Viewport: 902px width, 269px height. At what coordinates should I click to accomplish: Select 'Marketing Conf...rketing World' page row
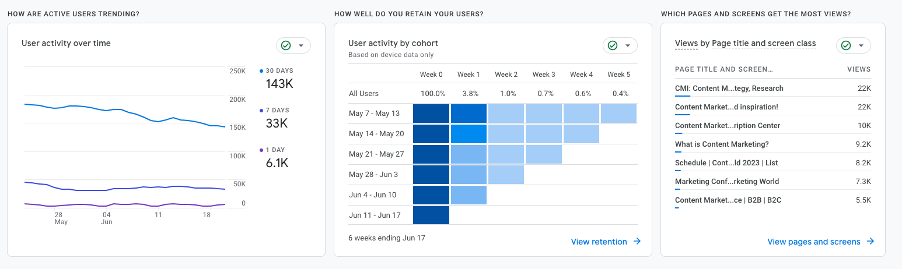[x=726, y=182]
